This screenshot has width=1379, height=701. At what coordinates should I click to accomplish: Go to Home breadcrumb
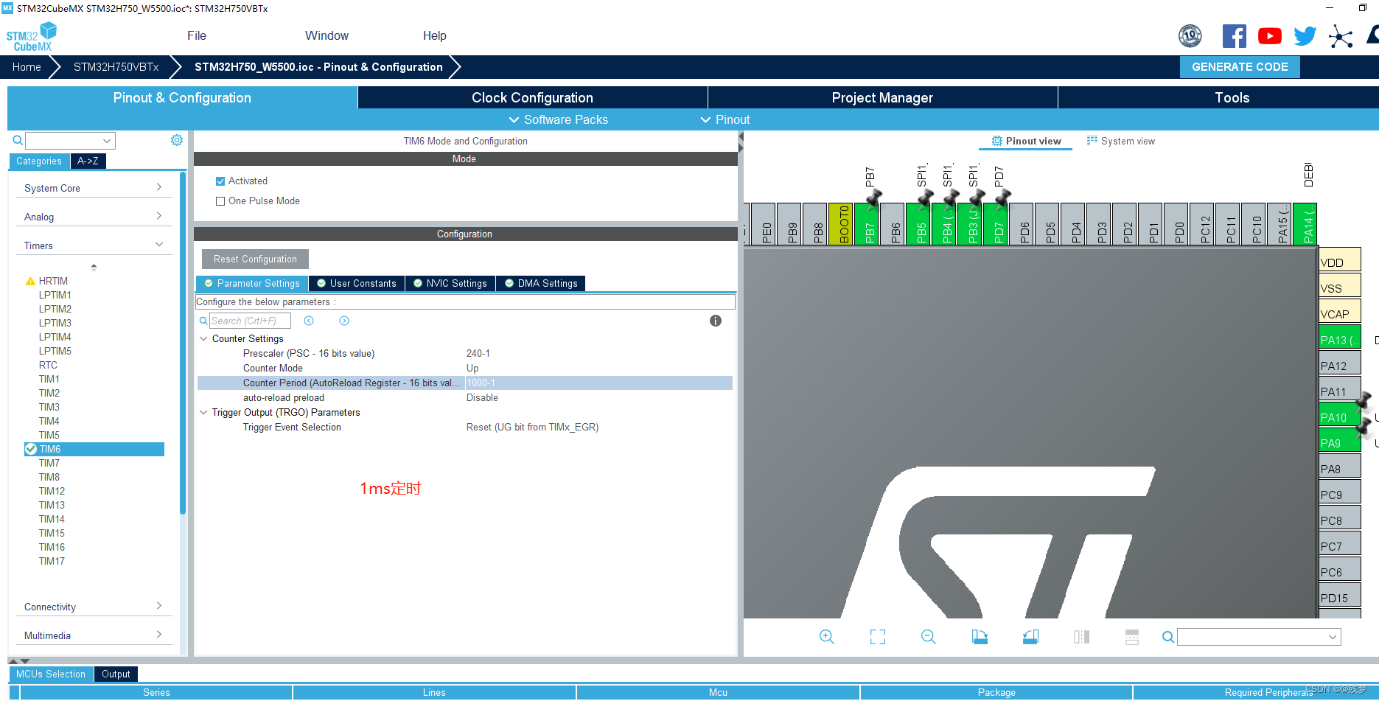[x=27, y=66]
